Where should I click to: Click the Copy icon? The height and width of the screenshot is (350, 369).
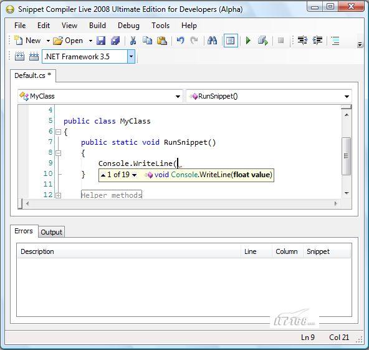[147, 41]
